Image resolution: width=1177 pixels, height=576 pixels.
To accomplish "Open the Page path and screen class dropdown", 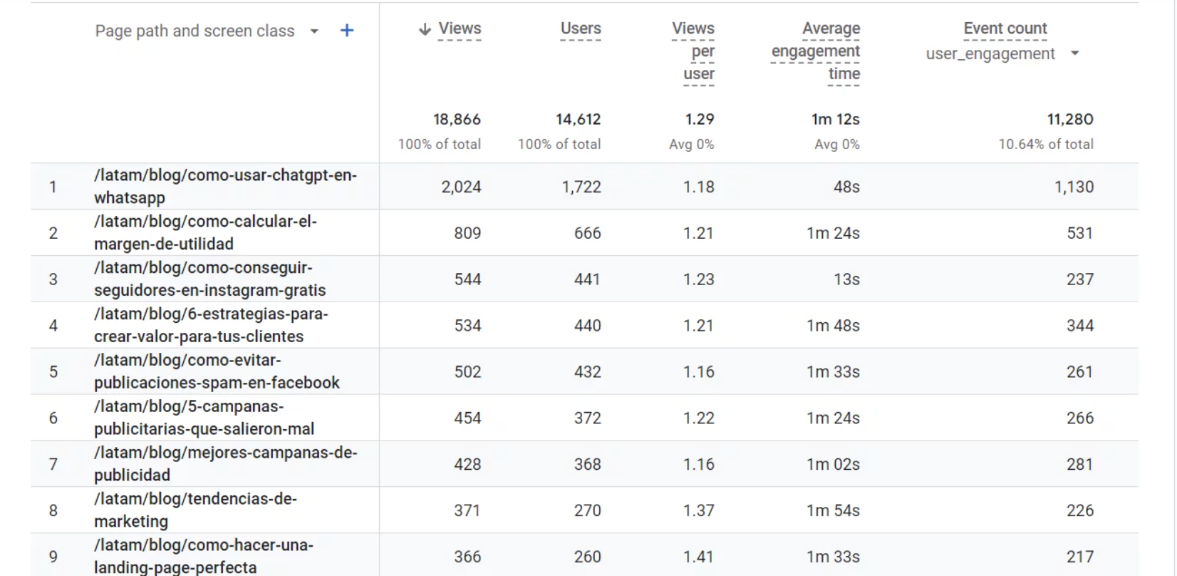I will pos(314,31).
